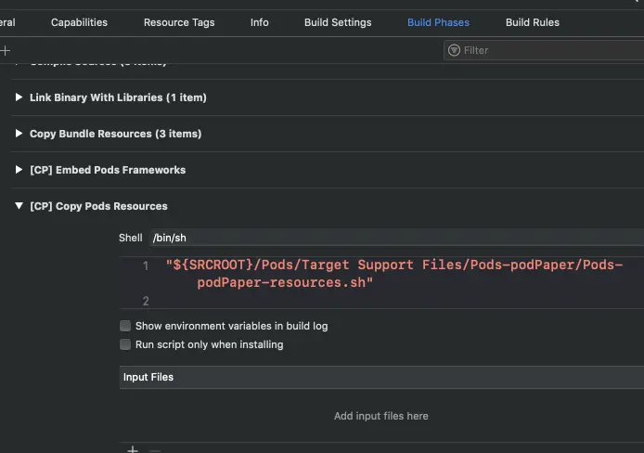The width and height of the screenshot is (644, 453).
Task: Go to the Info tab
Action: [260, 22]
